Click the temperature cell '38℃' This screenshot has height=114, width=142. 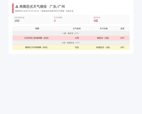122,47
